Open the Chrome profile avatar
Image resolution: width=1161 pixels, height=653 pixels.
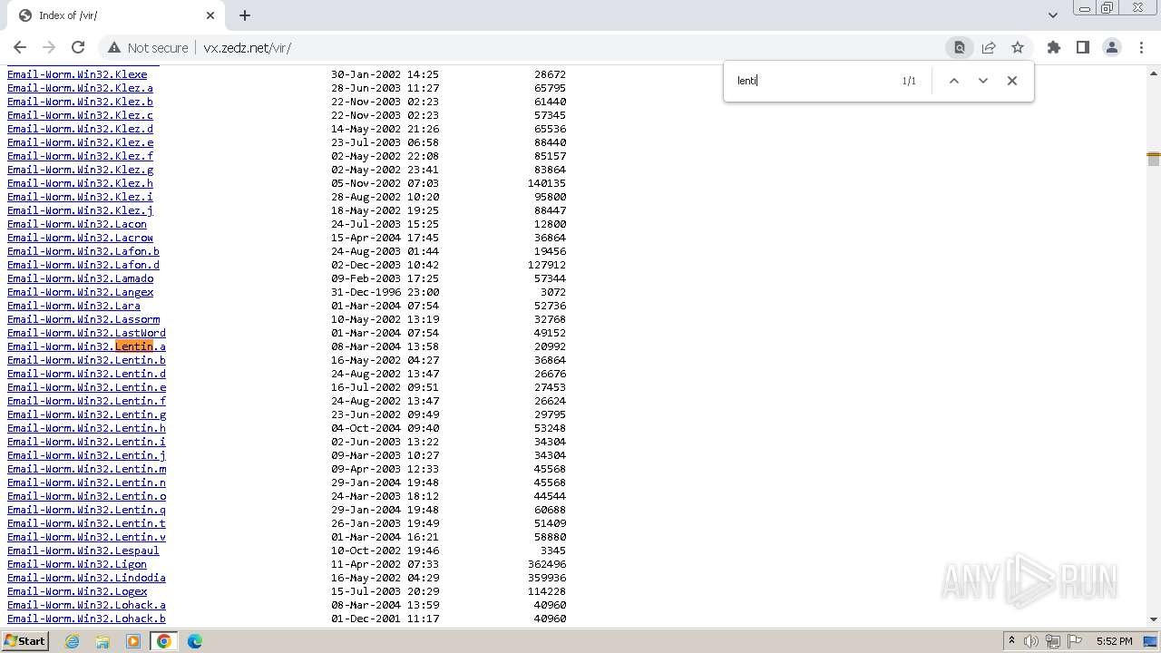[1111, 48]
